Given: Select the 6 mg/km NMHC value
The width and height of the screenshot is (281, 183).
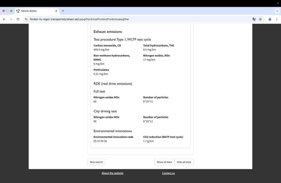Looking at the screenshot, I should [x=99, y=64].
